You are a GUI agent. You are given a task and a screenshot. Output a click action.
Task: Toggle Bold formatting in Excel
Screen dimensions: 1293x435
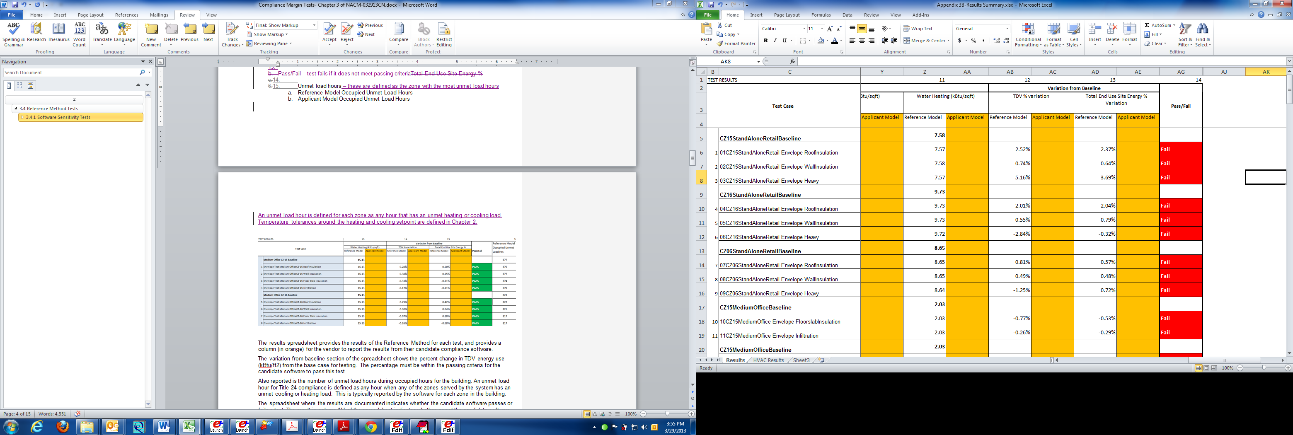pyautogui.click(x=765, y=41)
